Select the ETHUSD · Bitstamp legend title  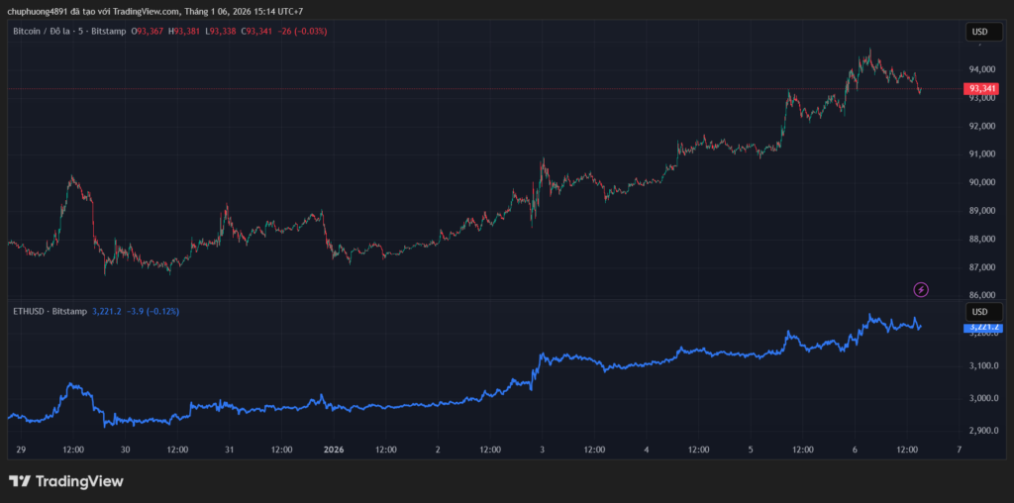coord(48,311)
